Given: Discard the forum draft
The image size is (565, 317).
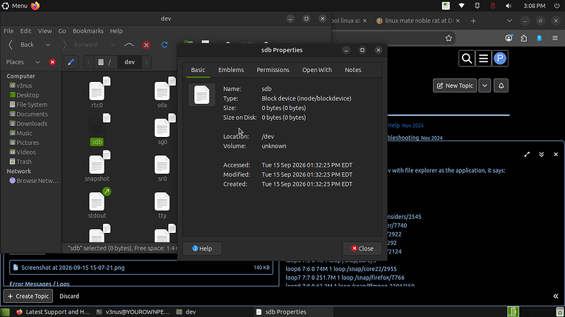Looking at the screenshot, I should point(69,296).
